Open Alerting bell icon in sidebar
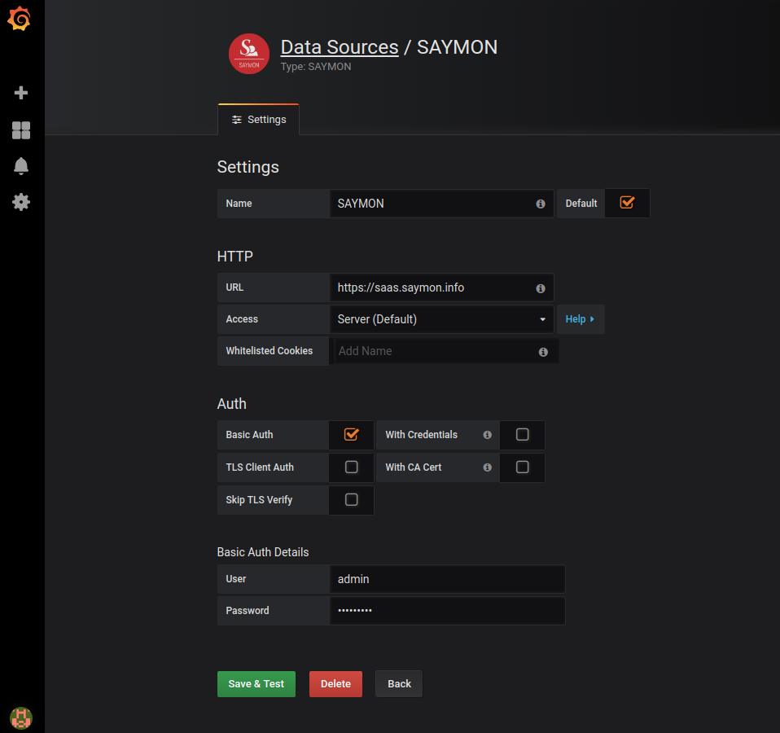The image size is (780, 733). click(21, 165)
